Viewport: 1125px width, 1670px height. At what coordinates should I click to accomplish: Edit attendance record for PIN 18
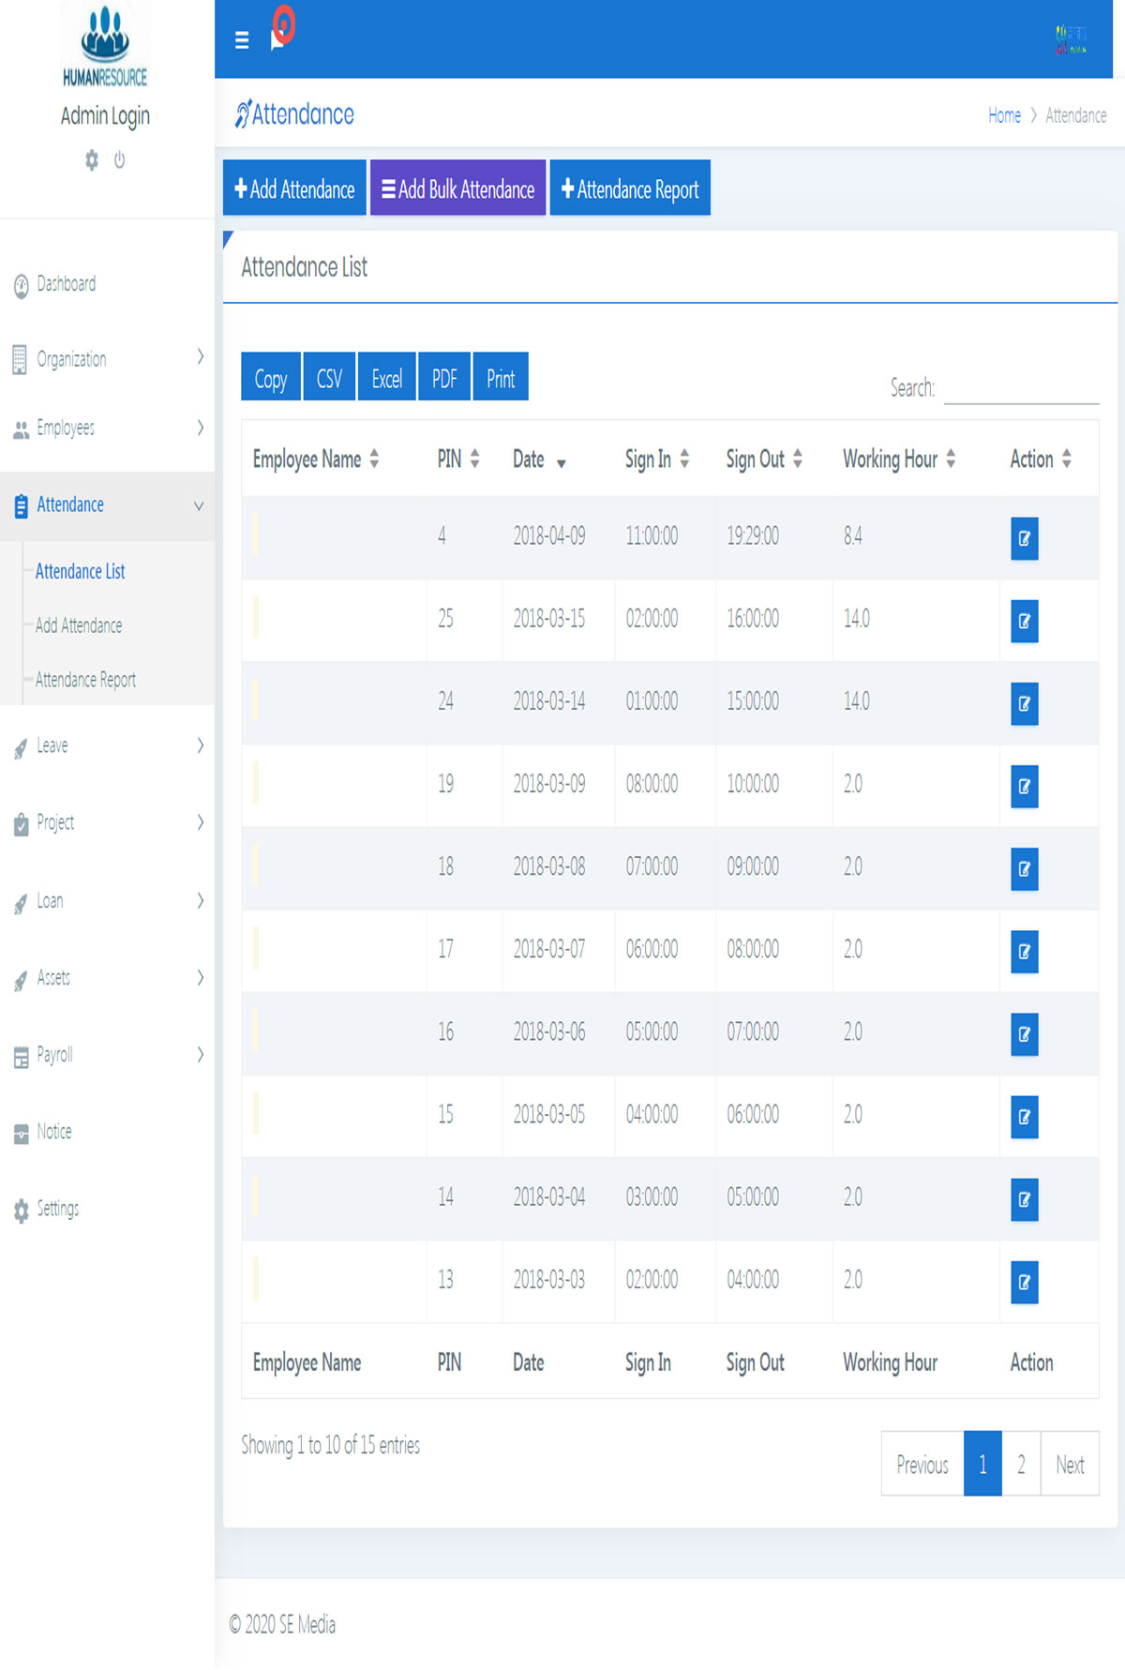click(1024, 869)
